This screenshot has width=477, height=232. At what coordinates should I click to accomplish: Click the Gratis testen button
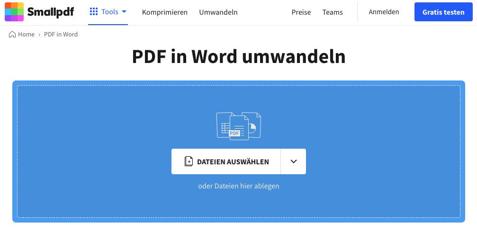[x=443, y=12]
